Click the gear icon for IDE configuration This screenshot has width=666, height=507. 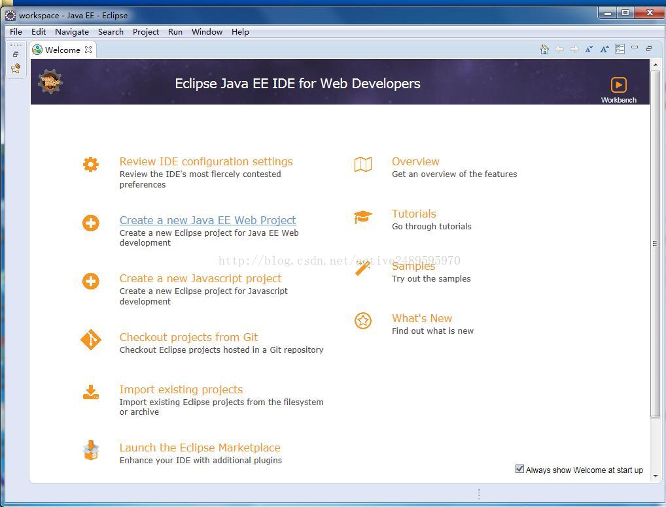pos(90,164)
